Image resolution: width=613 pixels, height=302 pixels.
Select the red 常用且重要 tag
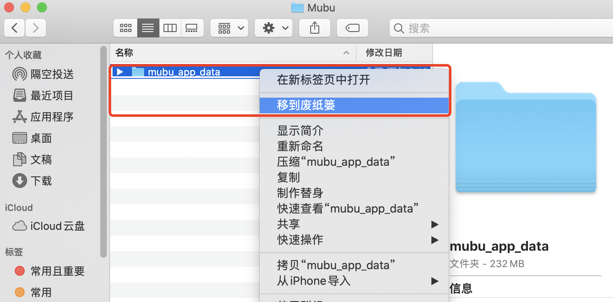(49, 271)
